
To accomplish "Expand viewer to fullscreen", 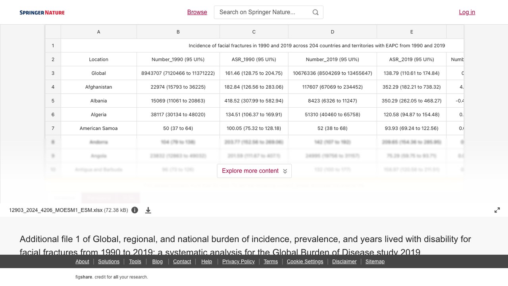I will pos(497,210).
